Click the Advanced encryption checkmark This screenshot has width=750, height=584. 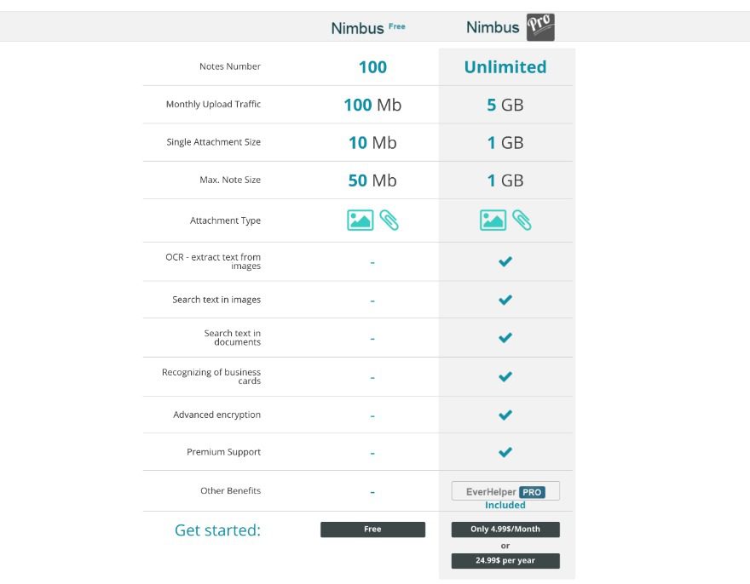[505, 415]
